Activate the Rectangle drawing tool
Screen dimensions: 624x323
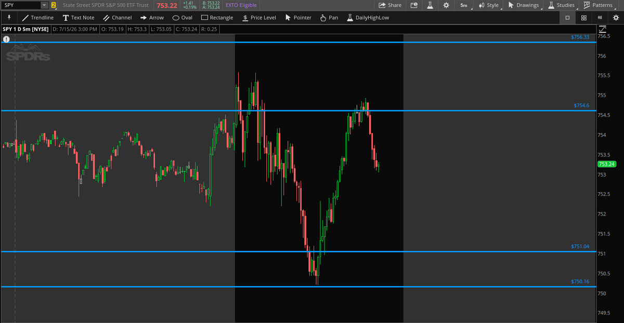coord(217,18)
